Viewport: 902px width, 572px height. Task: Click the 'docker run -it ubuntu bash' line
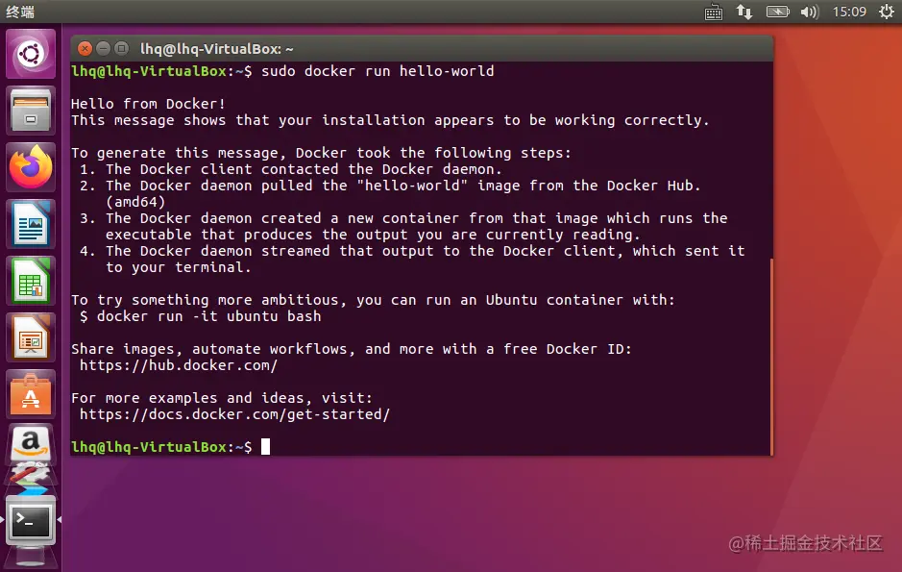tap(208, 316)
